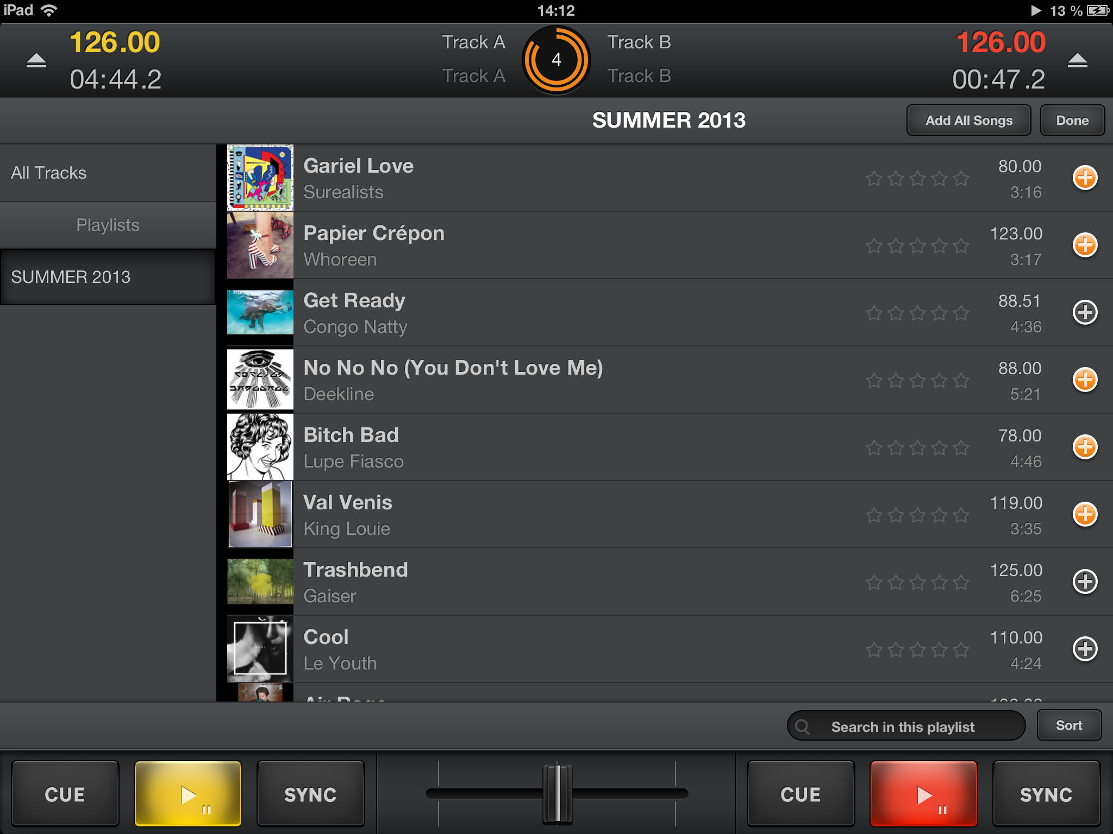This screenshot has width=1113, height=834.
Task: Open the Sort options
Action: (1069, 725)
